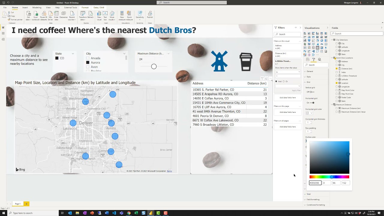Click the Save icon in title bar
This screenshot has height=216, width=384.
[x=3, y=2]
